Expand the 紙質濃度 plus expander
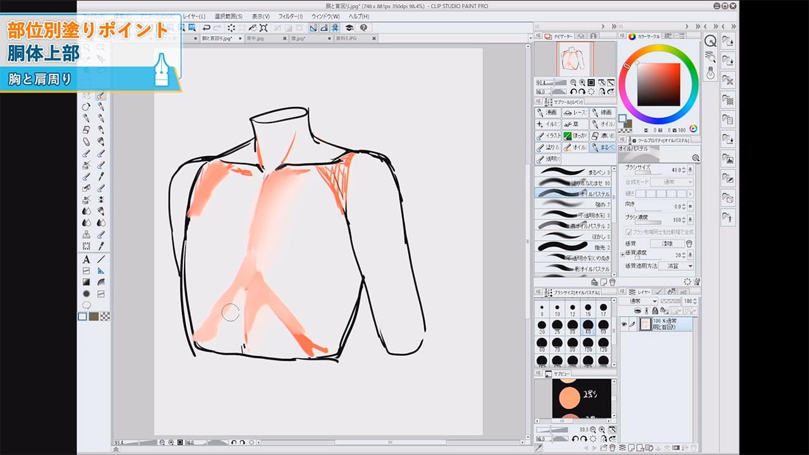Image resolution: width=809 pixels, height=455 pixels. coord(622,254)
